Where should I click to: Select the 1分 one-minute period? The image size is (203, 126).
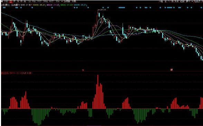[x=29, y=2]
